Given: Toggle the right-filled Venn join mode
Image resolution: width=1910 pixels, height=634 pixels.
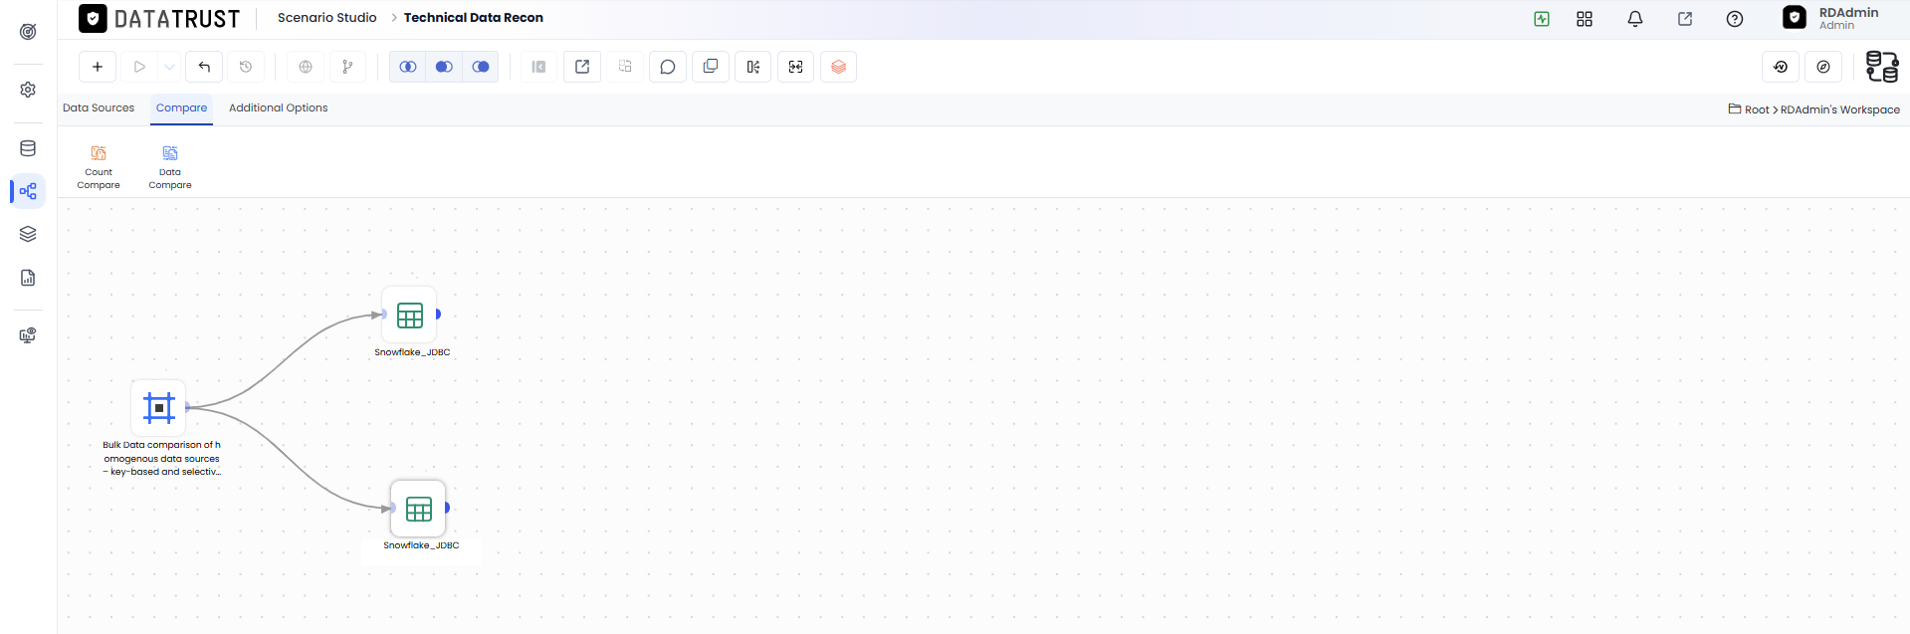Looking at the screenshot, I should 481,67.
